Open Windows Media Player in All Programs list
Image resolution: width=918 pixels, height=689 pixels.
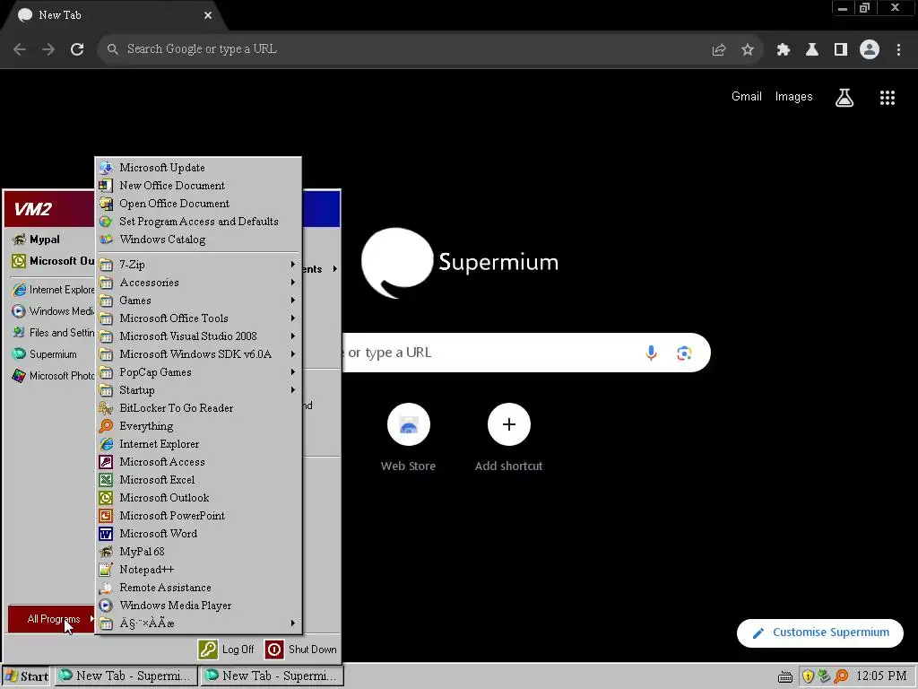[199, 606]
